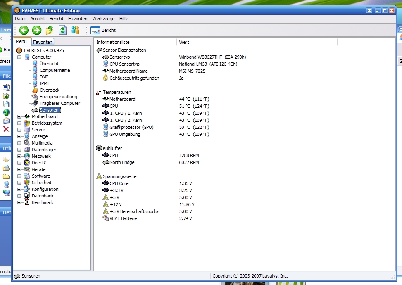Expand the Software tree node
The height and width of the screenshot is (285, 402).
pos(19,176)
